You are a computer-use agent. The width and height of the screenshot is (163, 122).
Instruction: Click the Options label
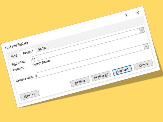(19, 69)
